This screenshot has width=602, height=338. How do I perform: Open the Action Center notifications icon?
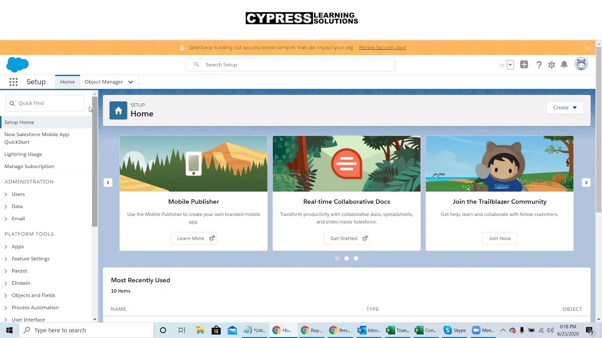pyautogui.click(x=589, y=330)
